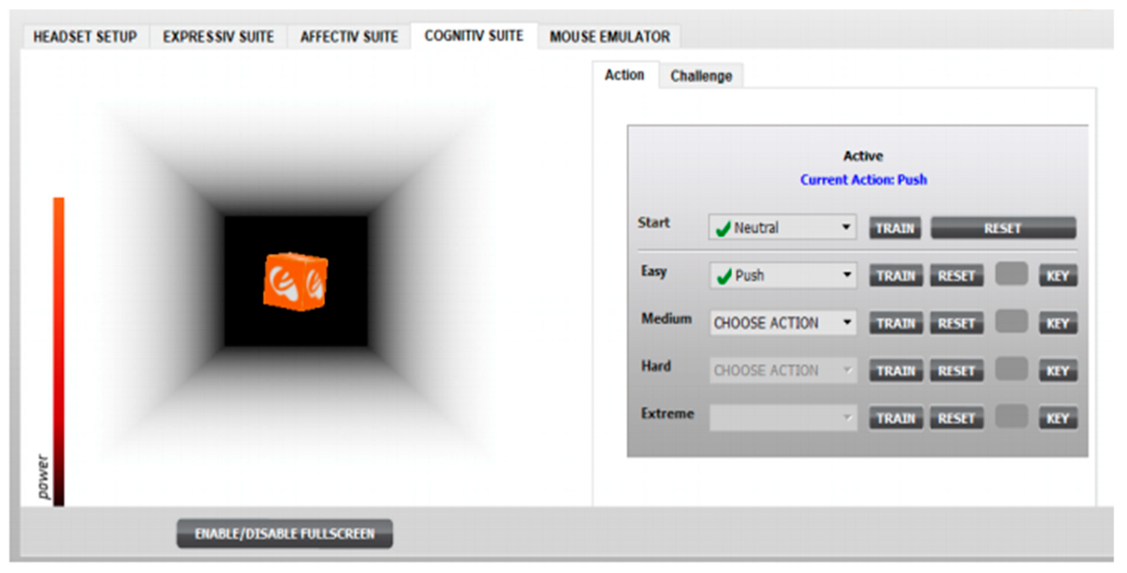Go to the Headset Setup tab
This screenshot has width=1127, height=573.
(x=85, y=37)
